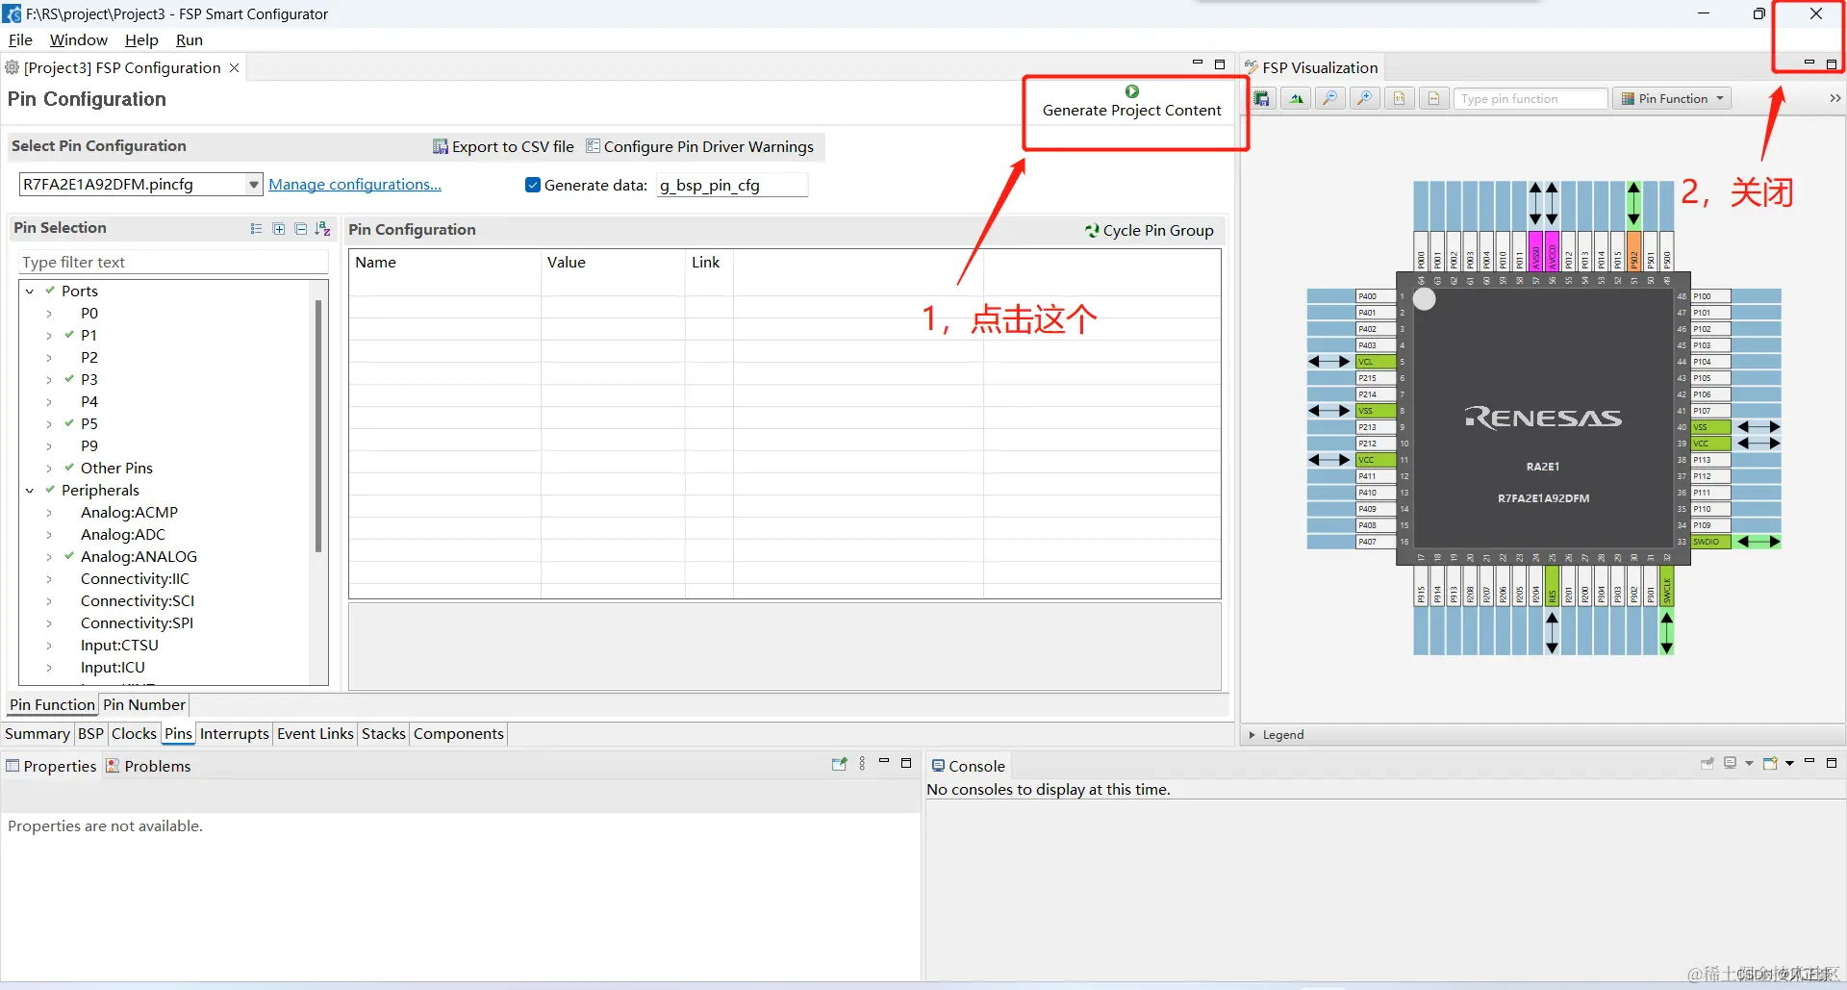Expand the Analog:ADC node
Image resolution: width=1847 pixels, height=990 pixels.
[49, 534]
